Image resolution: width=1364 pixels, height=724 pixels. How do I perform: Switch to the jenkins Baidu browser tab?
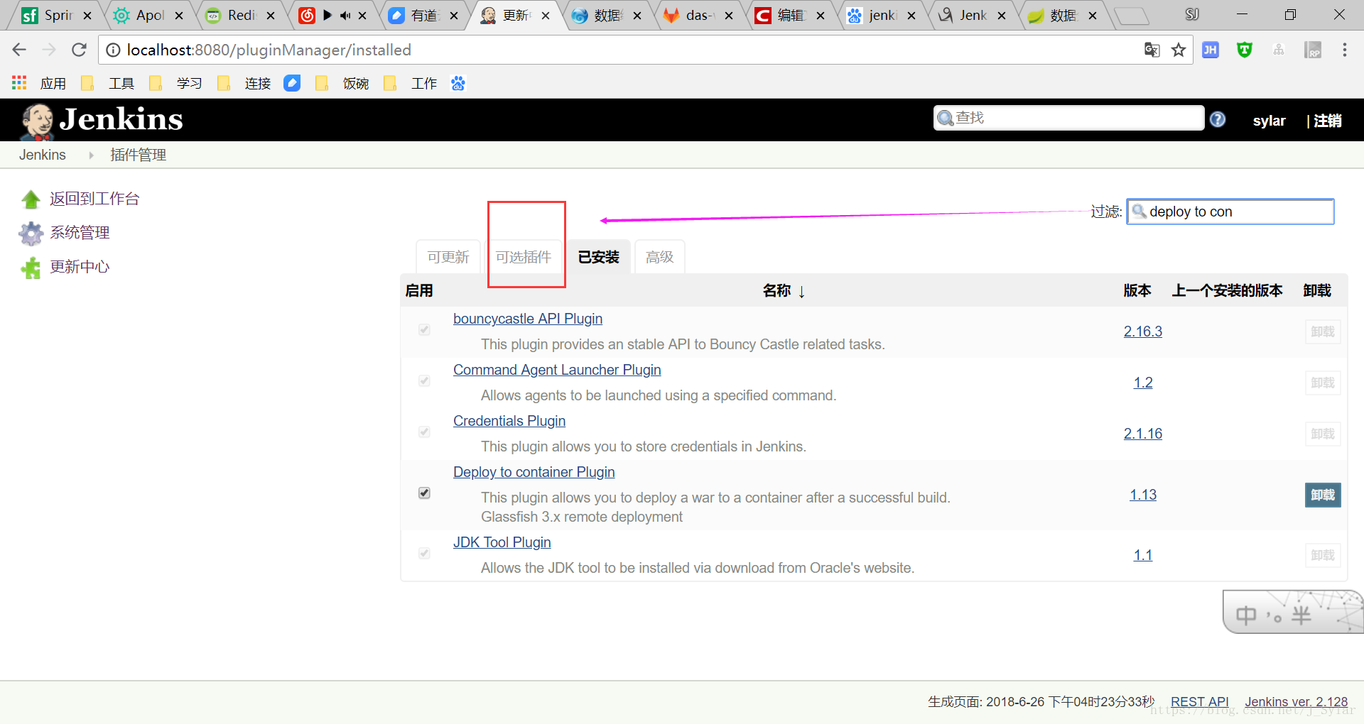pos(881,15)
